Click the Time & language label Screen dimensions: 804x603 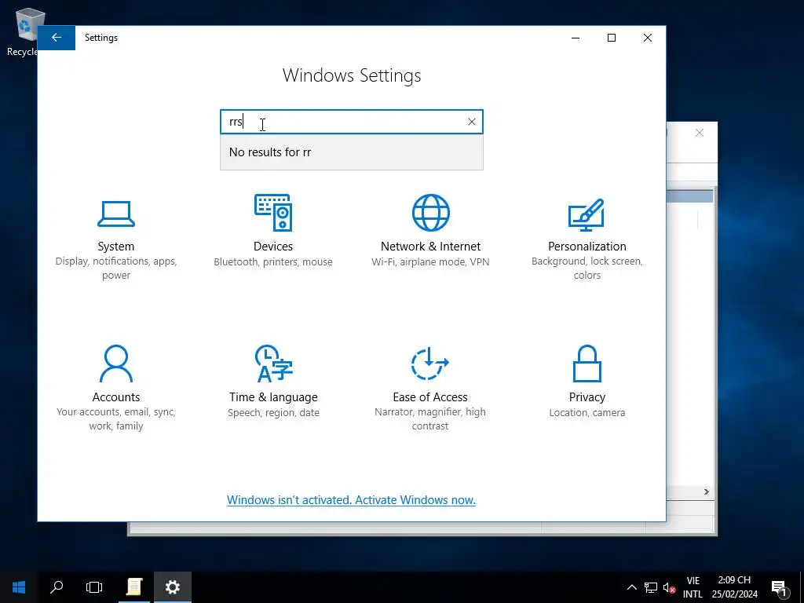[273, 397]
